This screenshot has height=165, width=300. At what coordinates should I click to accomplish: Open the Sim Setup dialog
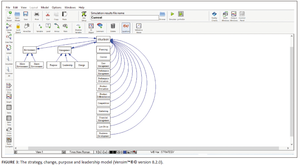pos(84,15)
